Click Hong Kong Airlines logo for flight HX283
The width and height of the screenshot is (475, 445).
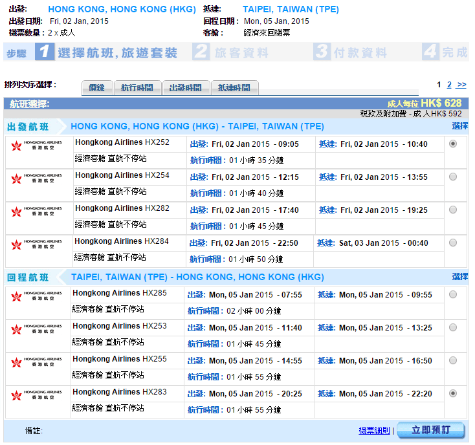37,395
